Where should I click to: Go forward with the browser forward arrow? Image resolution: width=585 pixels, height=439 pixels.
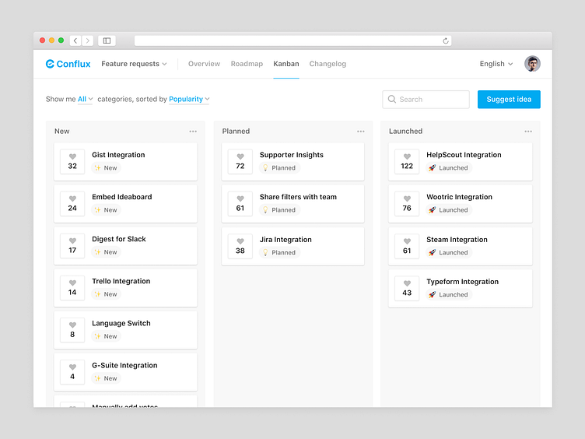tap(88, 40)
